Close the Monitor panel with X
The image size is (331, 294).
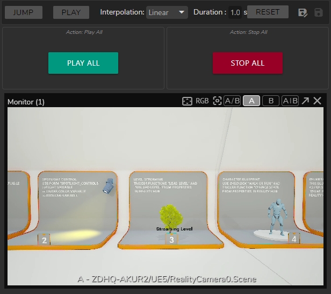tap(318, 101)
